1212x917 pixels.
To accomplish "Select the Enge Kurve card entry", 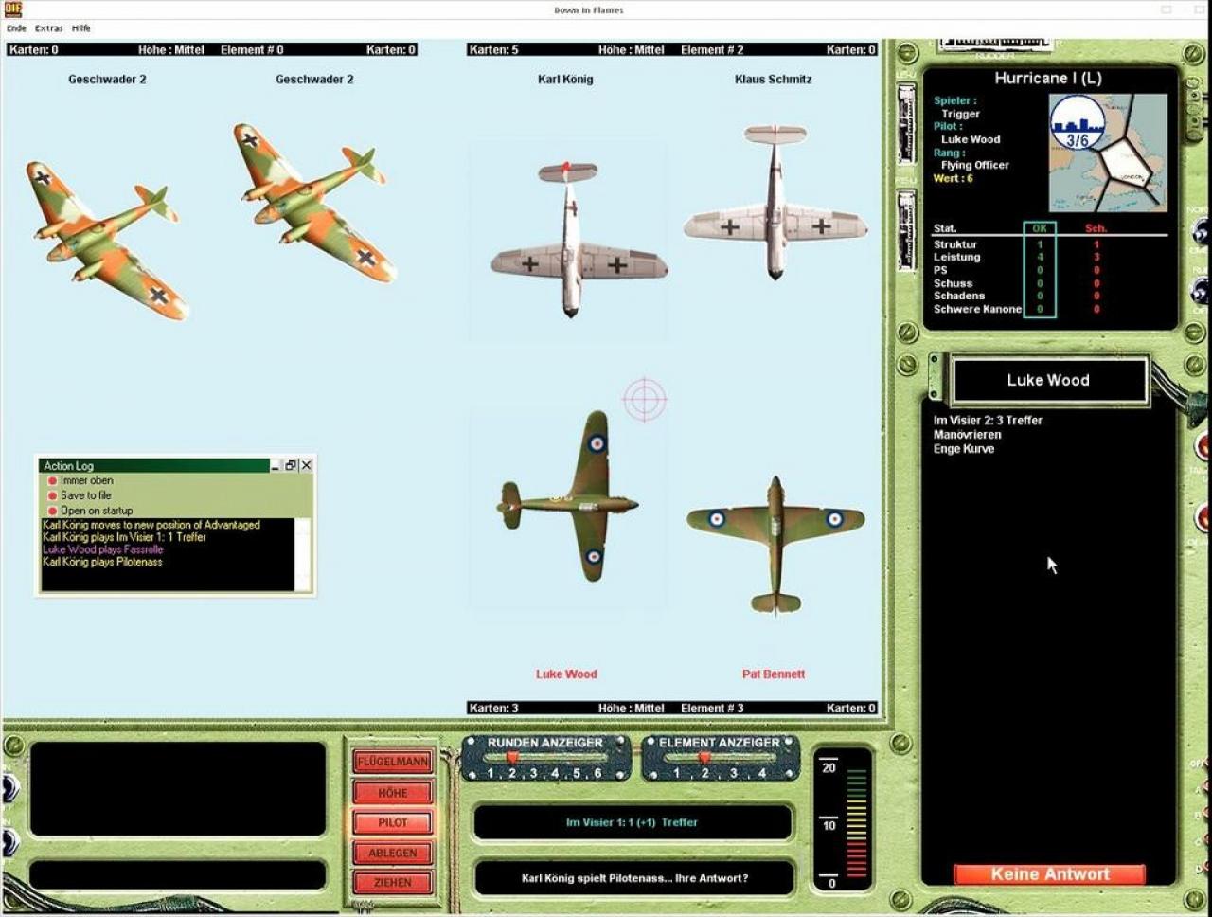I will 964,449.
